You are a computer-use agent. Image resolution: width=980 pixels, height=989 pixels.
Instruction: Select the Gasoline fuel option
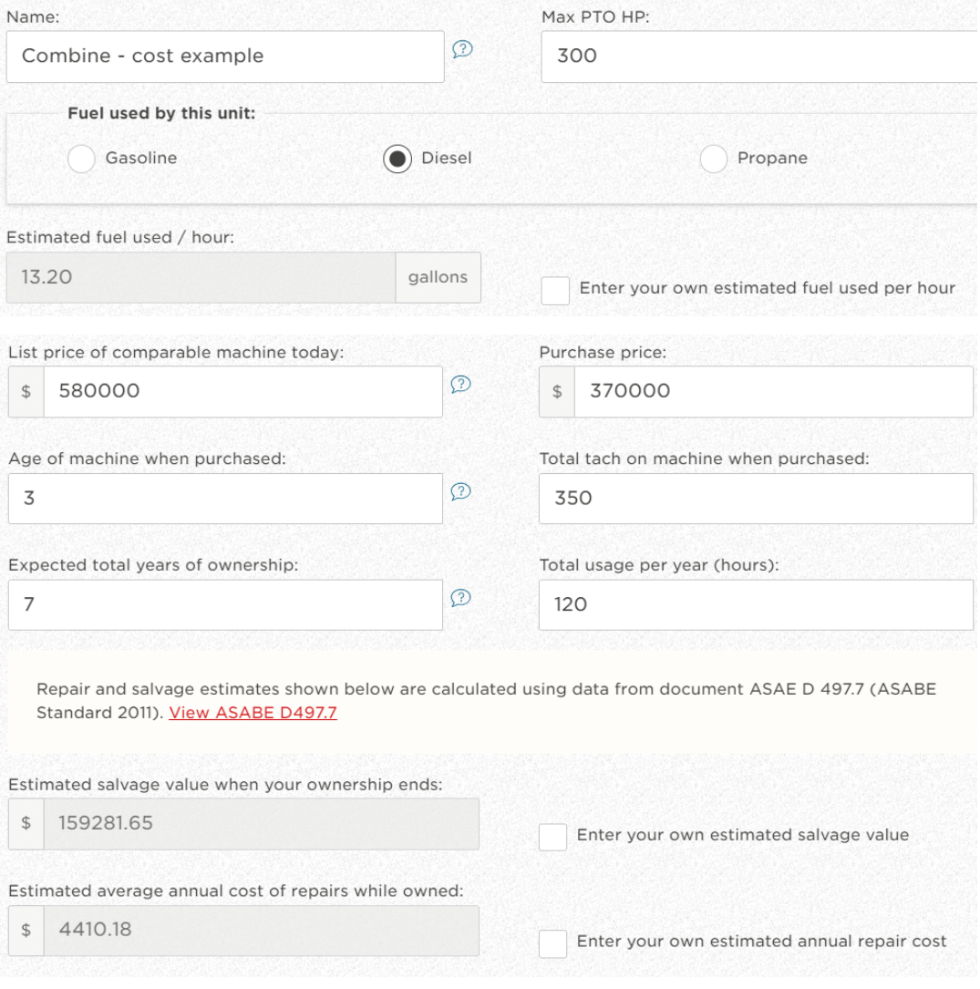tap(81, 159)
